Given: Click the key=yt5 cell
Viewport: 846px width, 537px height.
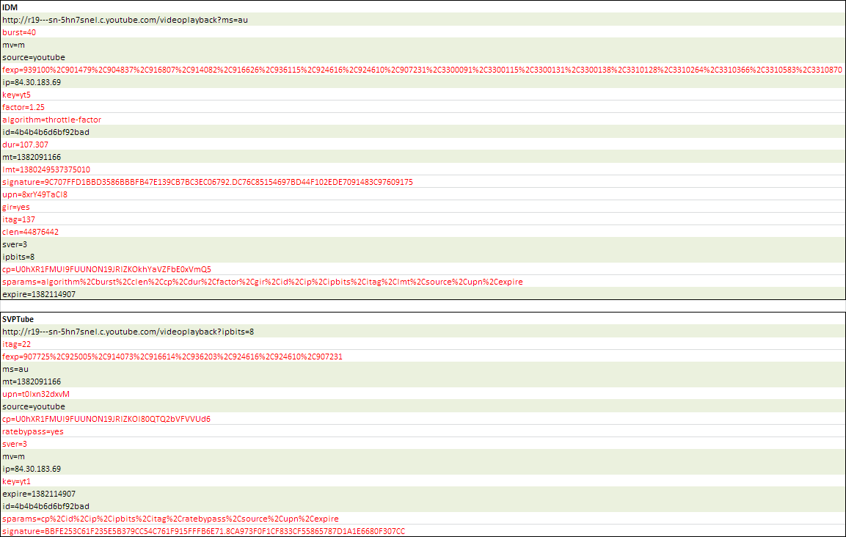Looking at the screenshot, I should coord(16,95).
